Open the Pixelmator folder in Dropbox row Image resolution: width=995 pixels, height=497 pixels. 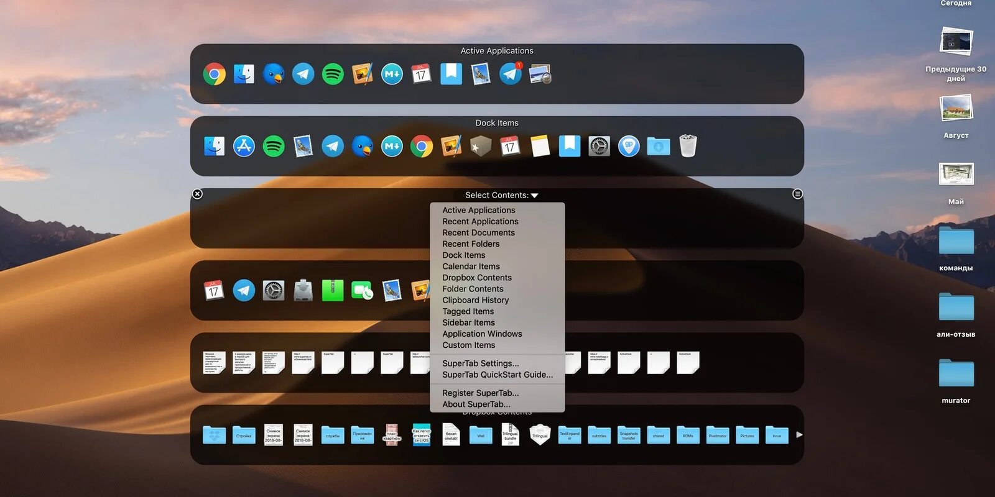tap(718, 435)
